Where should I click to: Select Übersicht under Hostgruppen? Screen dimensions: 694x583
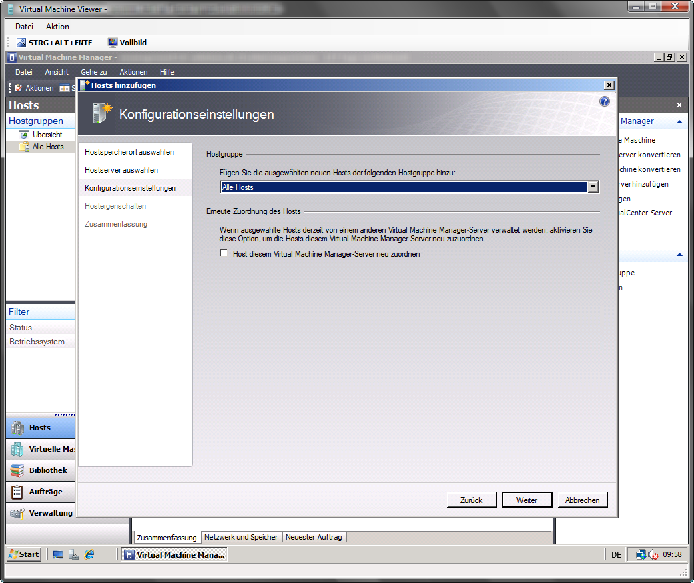pyautogui.click(x=41, y=135)
